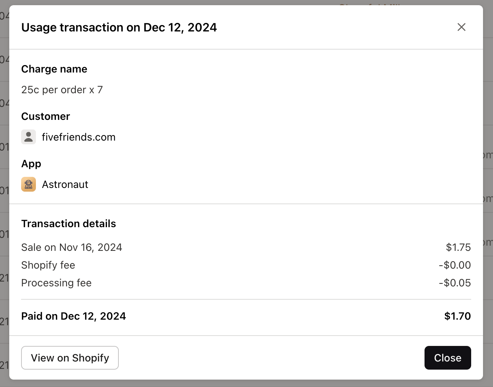This screenshot has height=387, width=493.
Task: Click the fivefriends.com customer avatar
Action: pos(28,137)
